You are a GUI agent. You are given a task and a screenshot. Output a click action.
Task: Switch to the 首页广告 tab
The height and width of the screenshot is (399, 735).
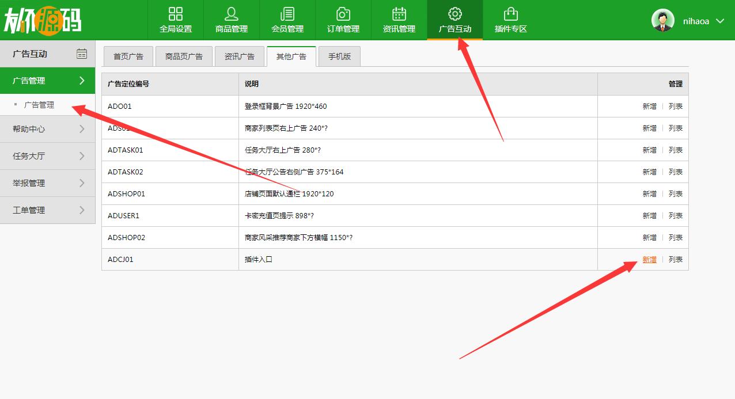pos(128,56)
